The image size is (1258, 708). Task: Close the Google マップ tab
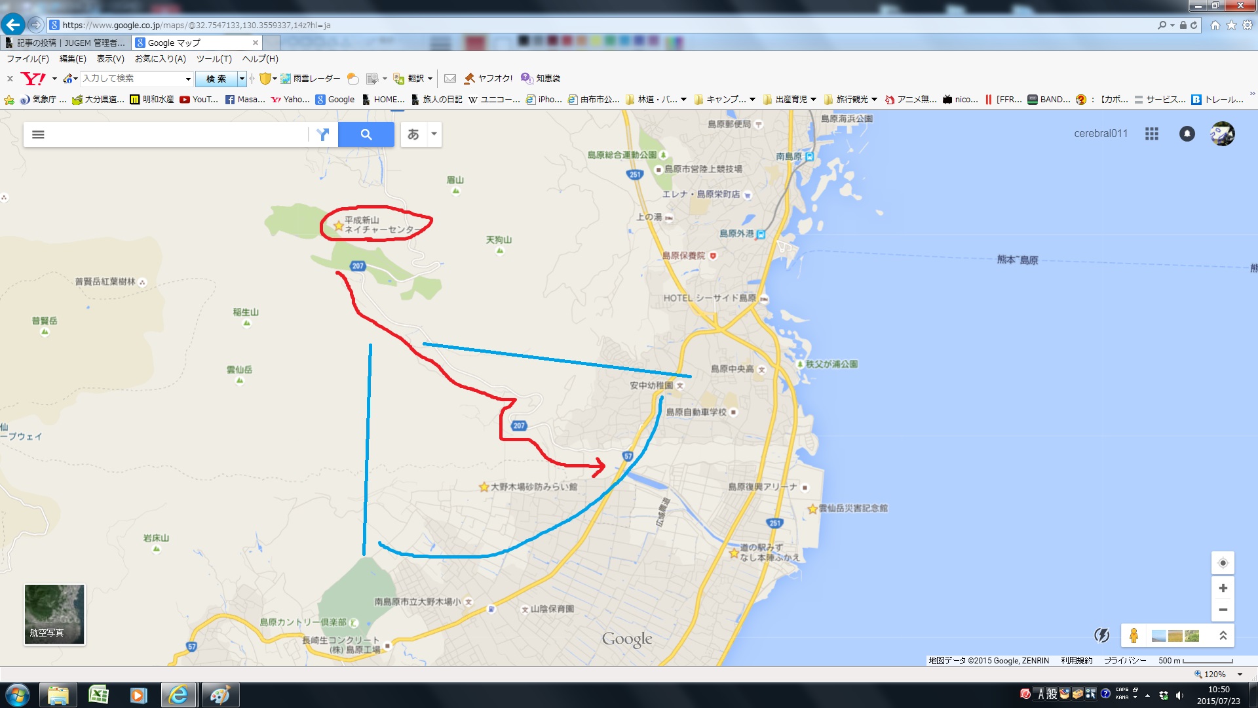coord(256,43)
